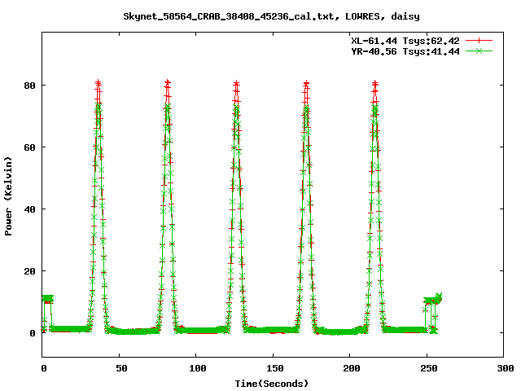Click the y-axis tick label 20

[28, 271]
